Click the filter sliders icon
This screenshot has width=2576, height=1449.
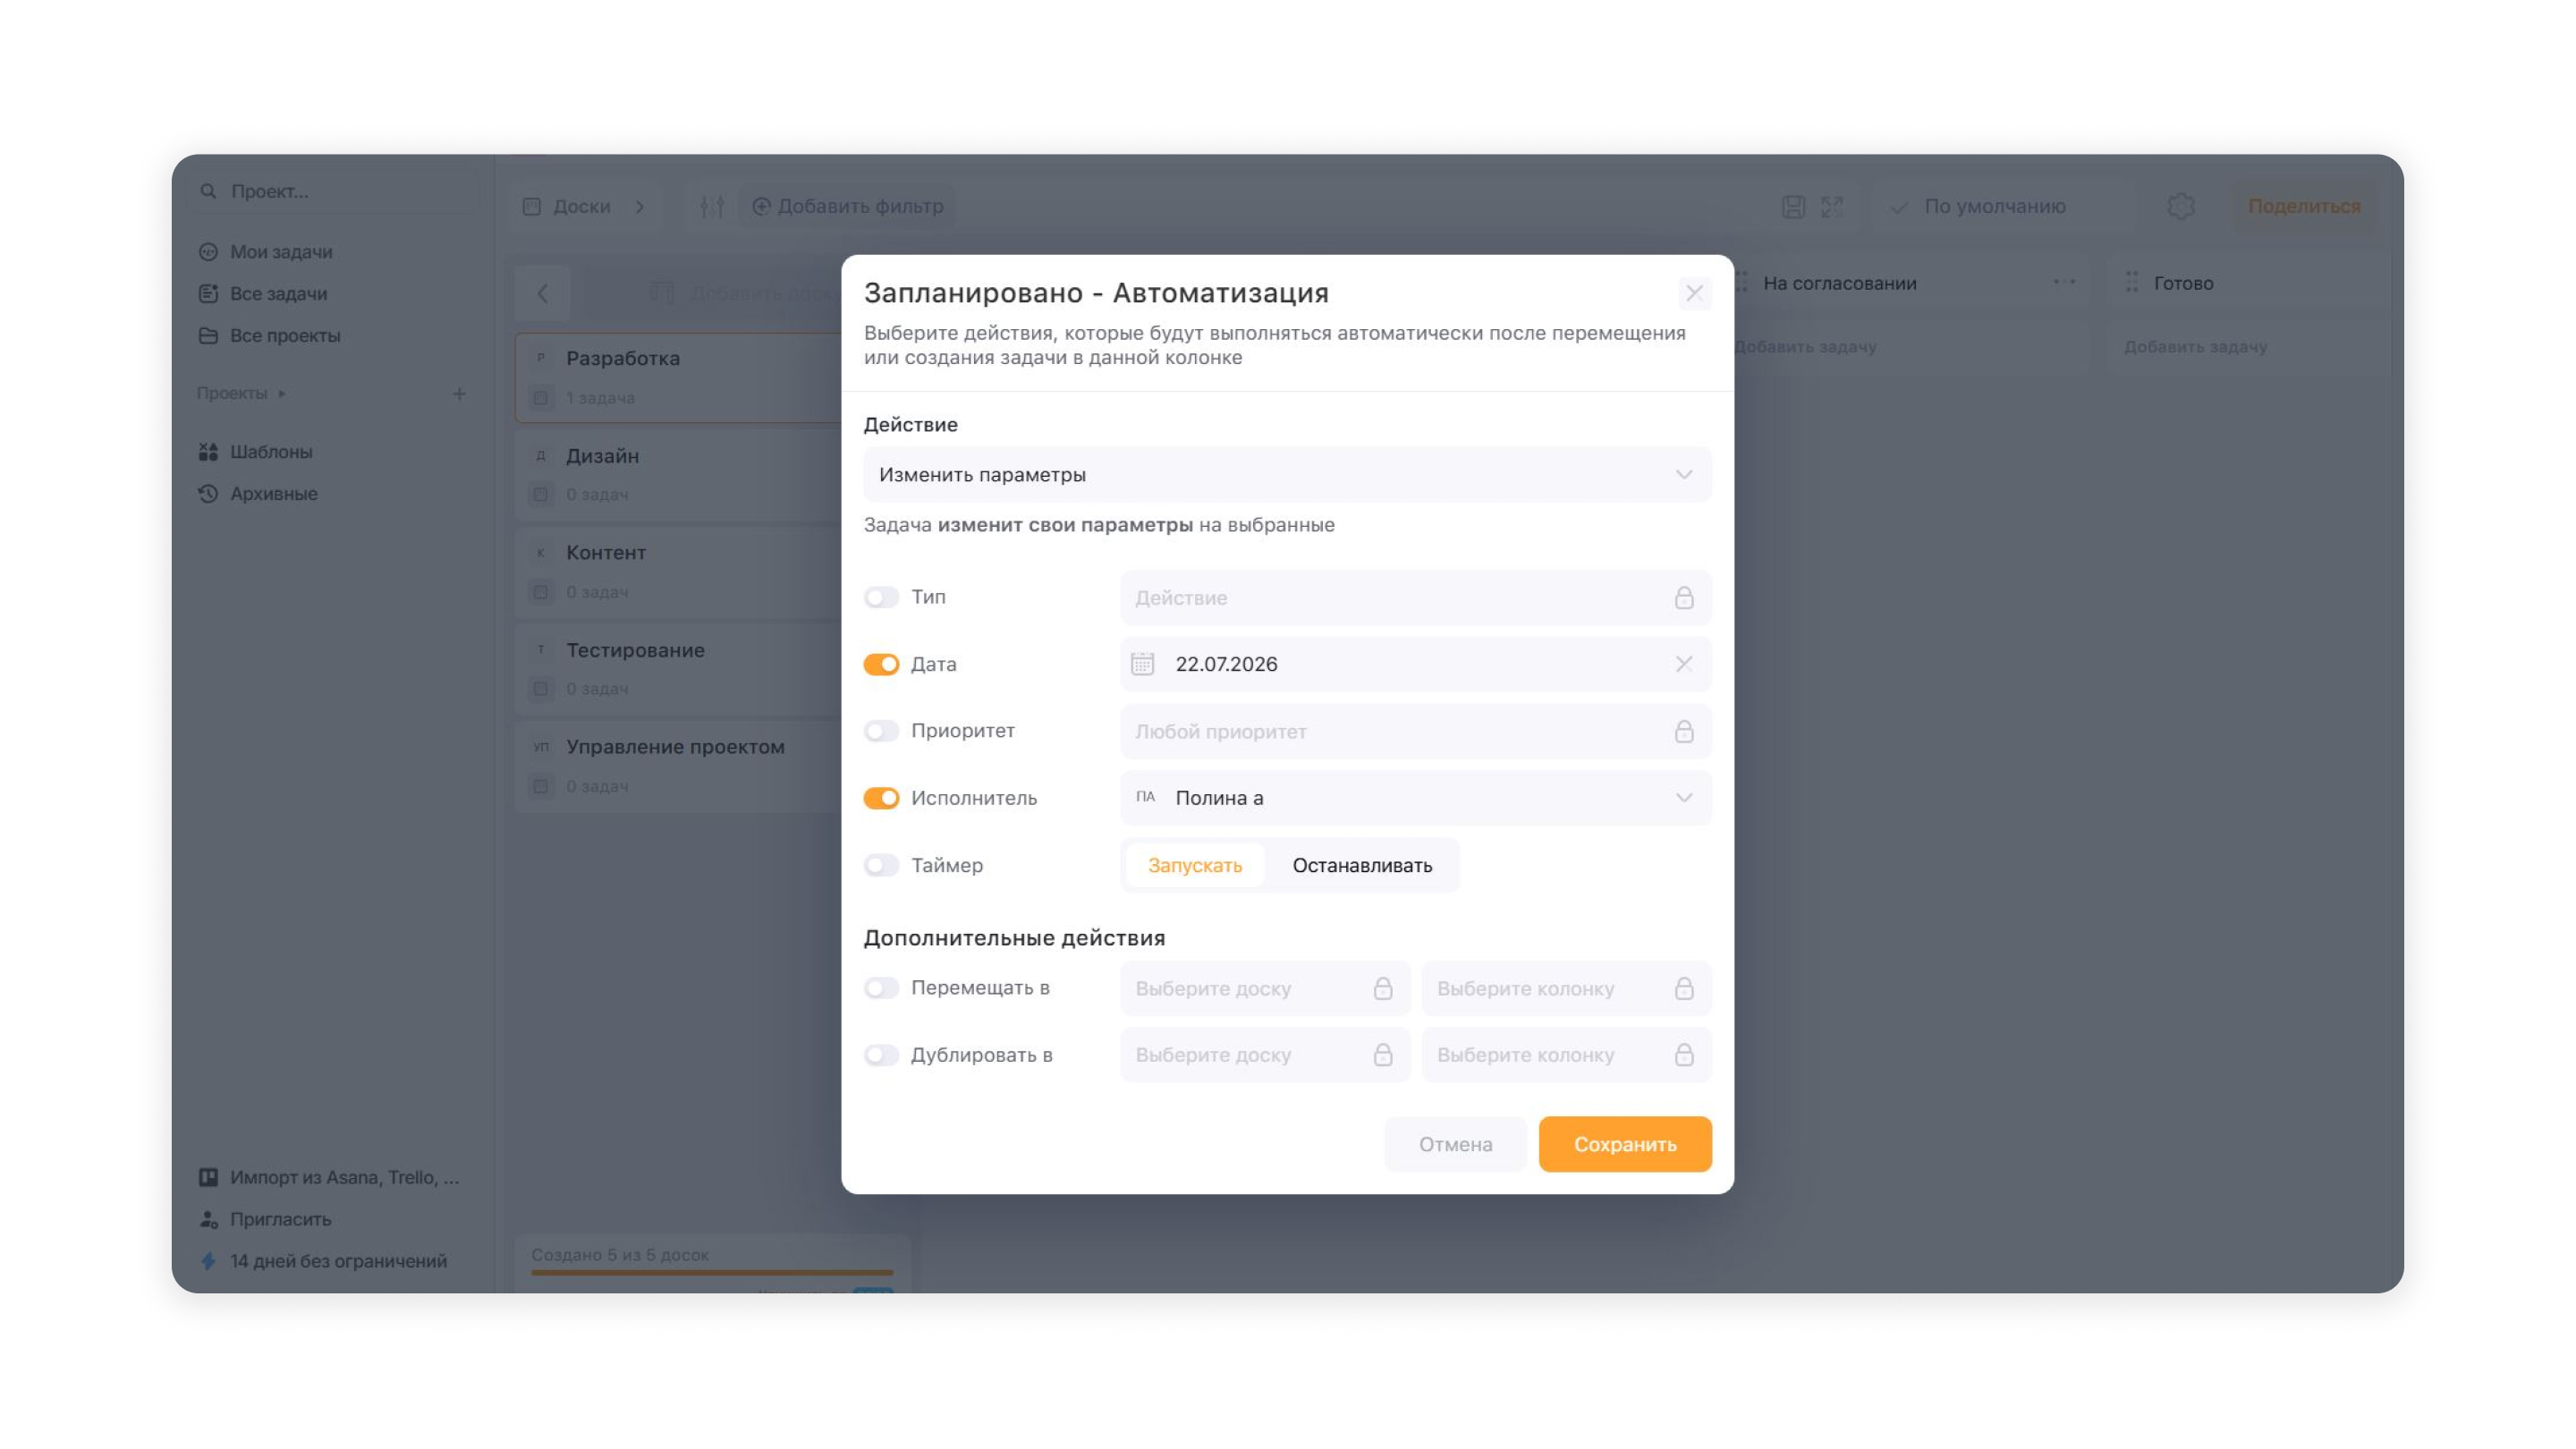point(712,206)
